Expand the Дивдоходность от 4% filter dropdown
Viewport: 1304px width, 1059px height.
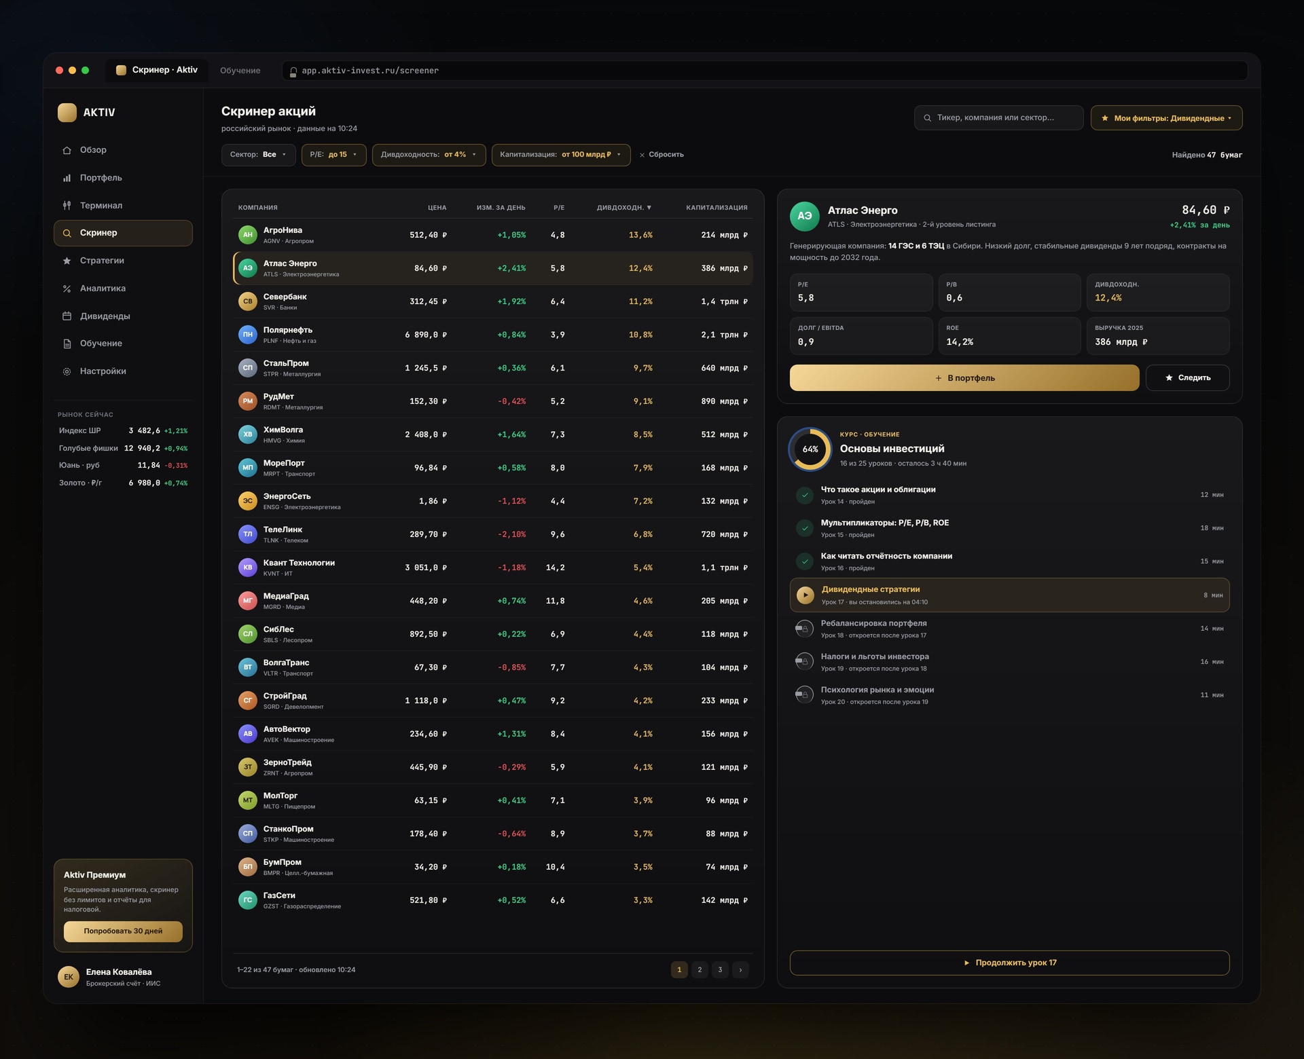(429, 155)
